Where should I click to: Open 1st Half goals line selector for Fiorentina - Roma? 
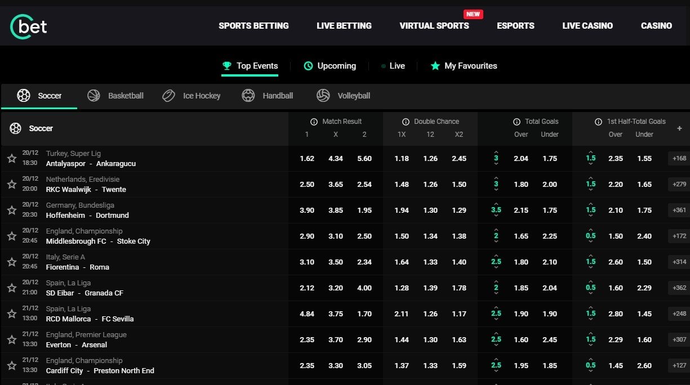click(x=591, y=262)
